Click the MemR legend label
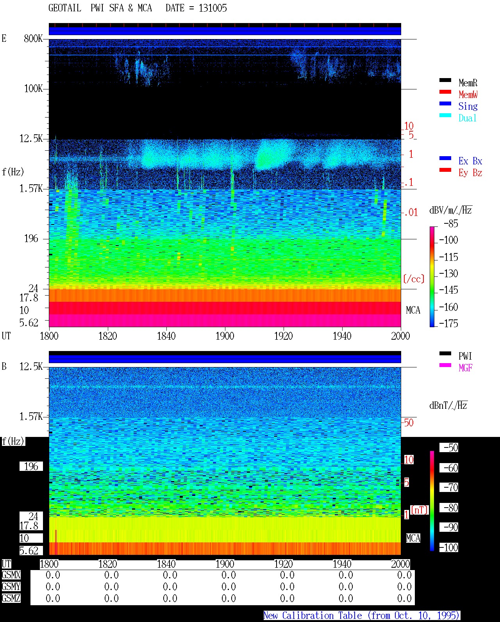 [468, 83]
